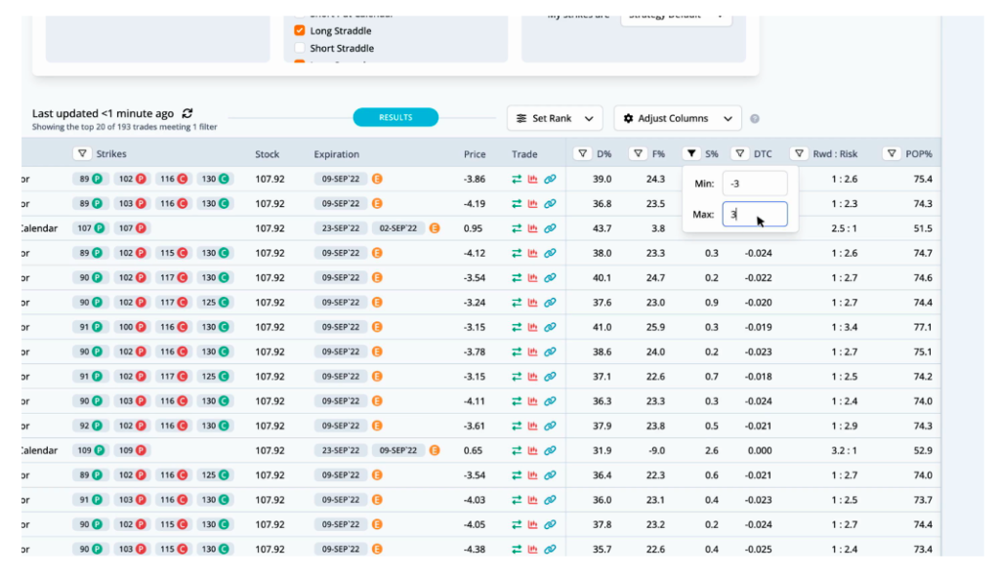Select the RESULTS tab pill

tap(396, 117)
